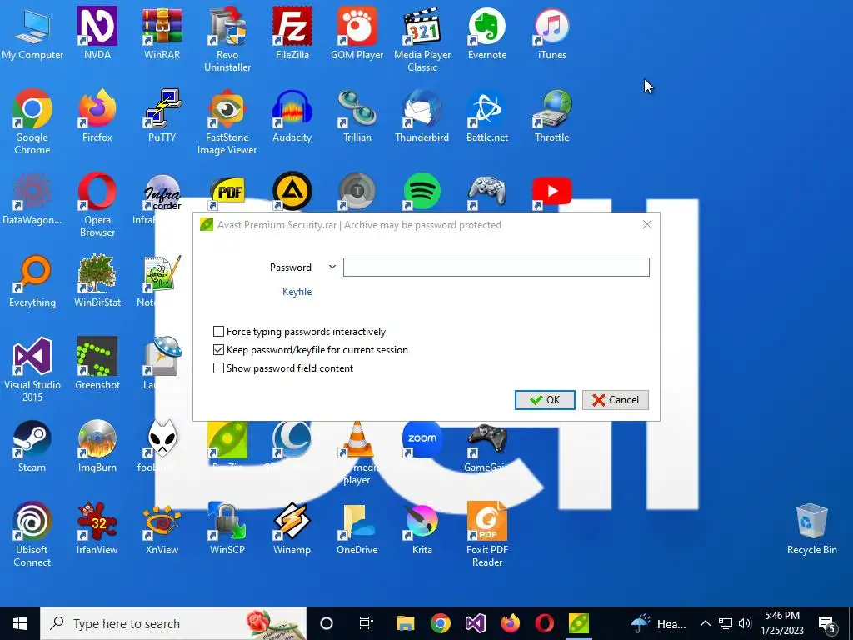Screen dimensions: 853x640
Task: Show hidden system tray icons
Action: 705,623
